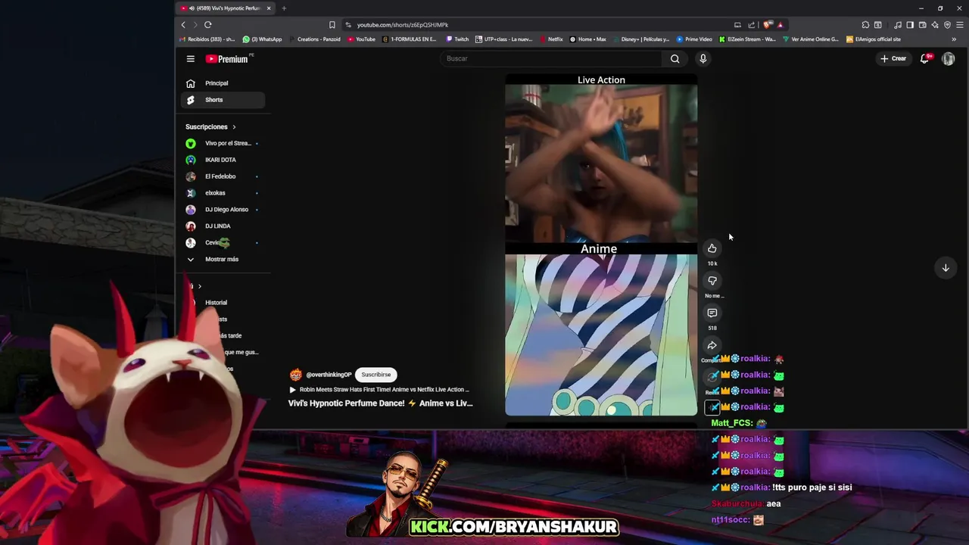Click the share arrow on the short
Viewport: 969px width, 545px height.
[712, 345]
